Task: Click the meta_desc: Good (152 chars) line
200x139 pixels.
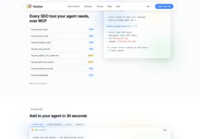Action: click(x=122, y=35)
